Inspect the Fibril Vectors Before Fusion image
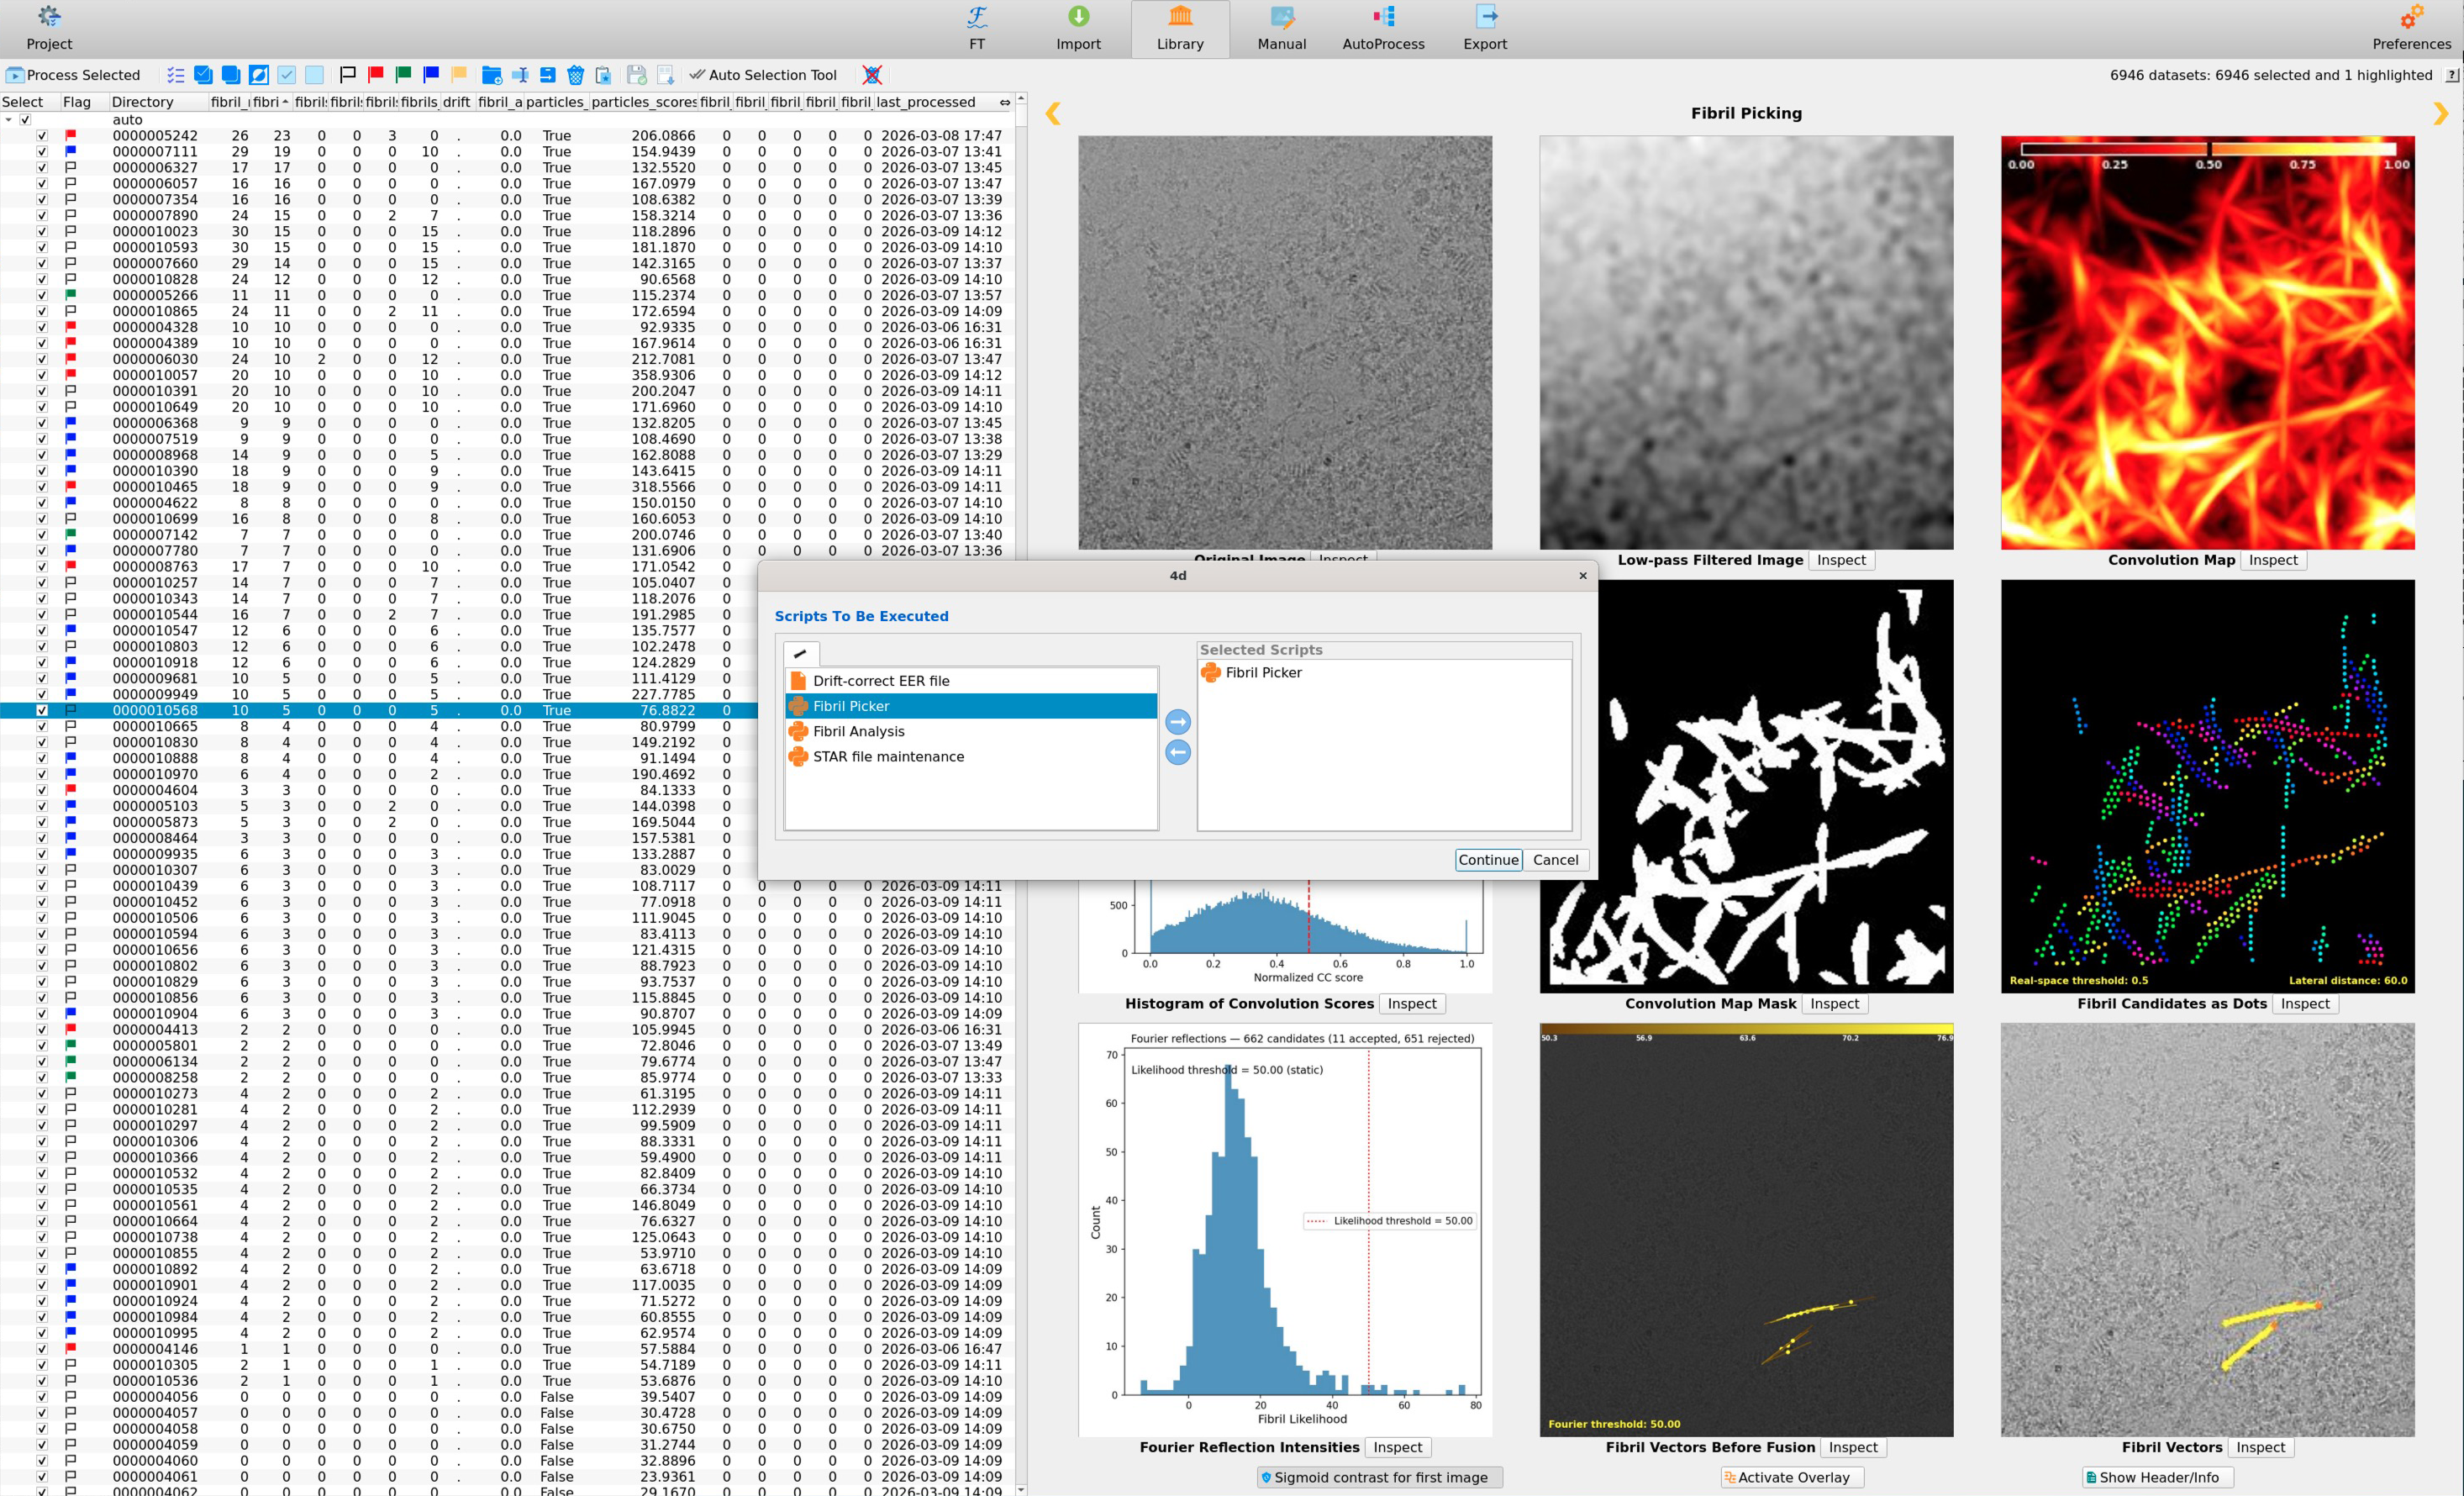This screenshot has height=1496, width=2464. [1852, 1447]
